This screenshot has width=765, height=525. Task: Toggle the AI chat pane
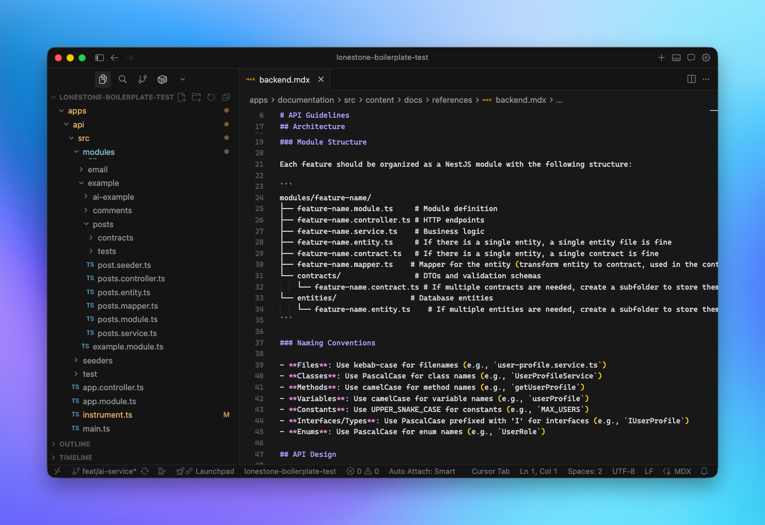click(691, 57)
